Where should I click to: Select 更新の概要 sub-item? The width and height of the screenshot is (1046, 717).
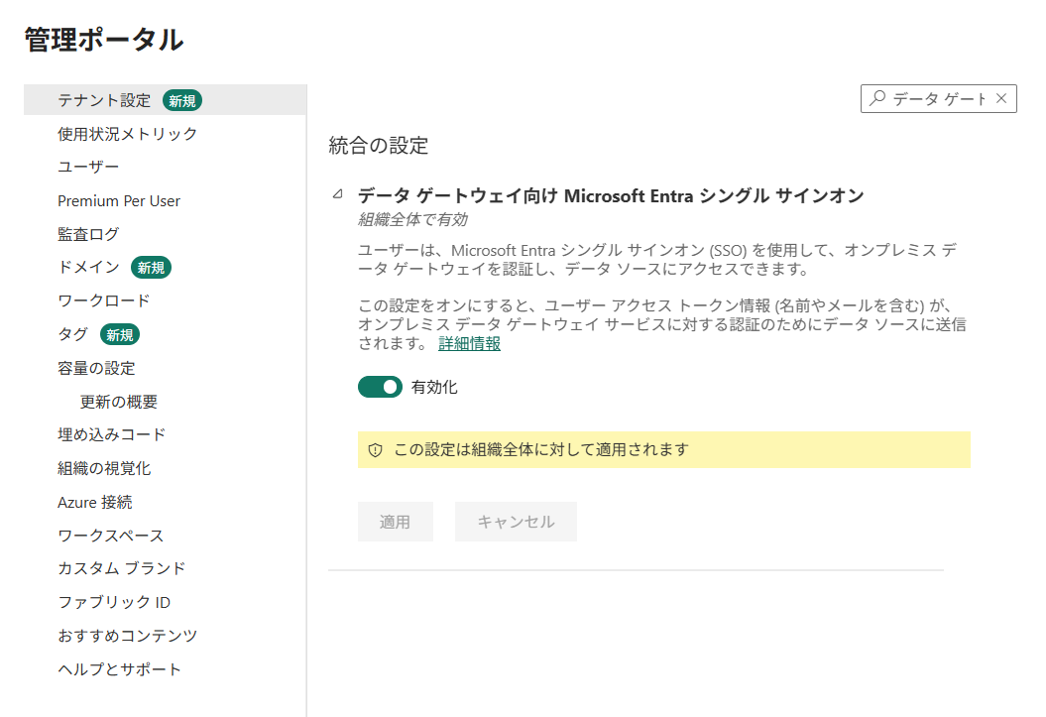tap(119, 402)
